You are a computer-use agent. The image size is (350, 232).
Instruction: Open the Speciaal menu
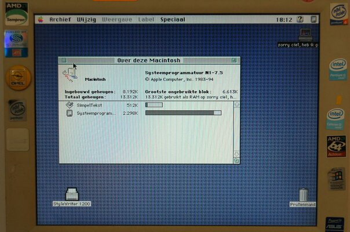click(173, 19)
